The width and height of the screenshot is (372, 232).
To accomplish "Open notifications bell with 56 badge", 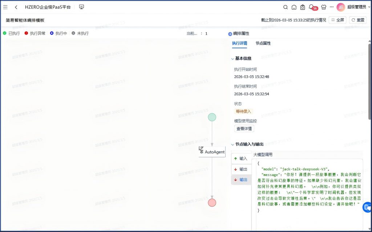I will click(311, 7).
